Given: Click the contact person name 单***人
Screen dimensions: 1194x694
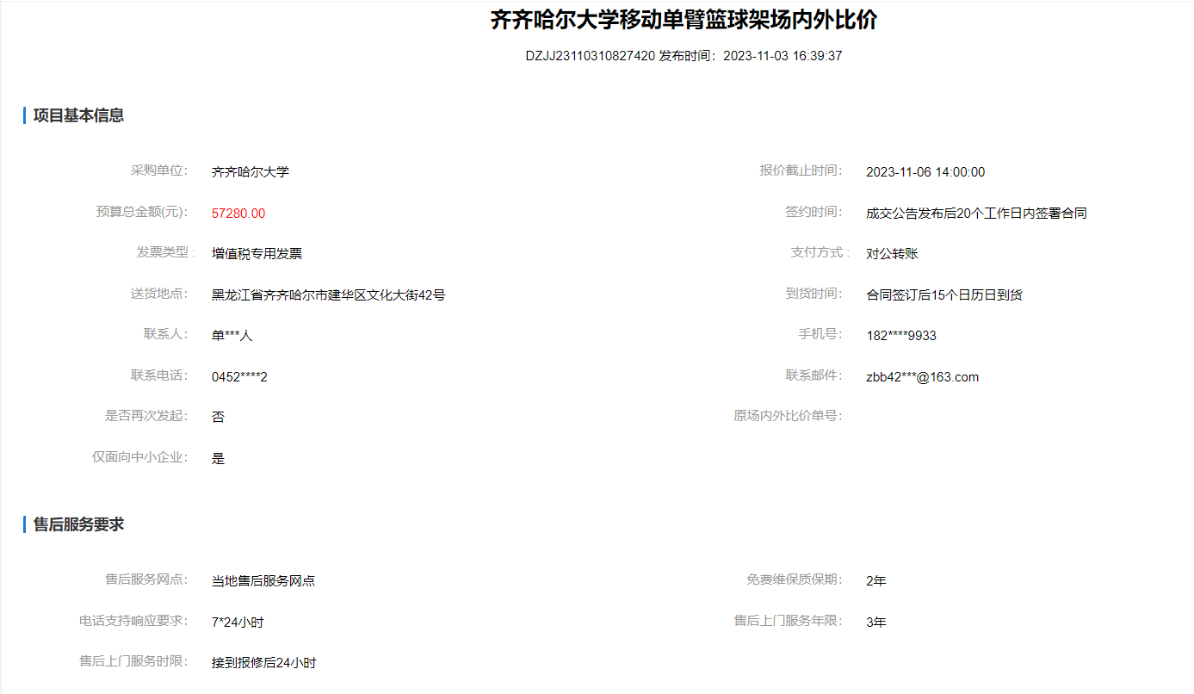Looking at the screenshot, I should coord(232,336).
